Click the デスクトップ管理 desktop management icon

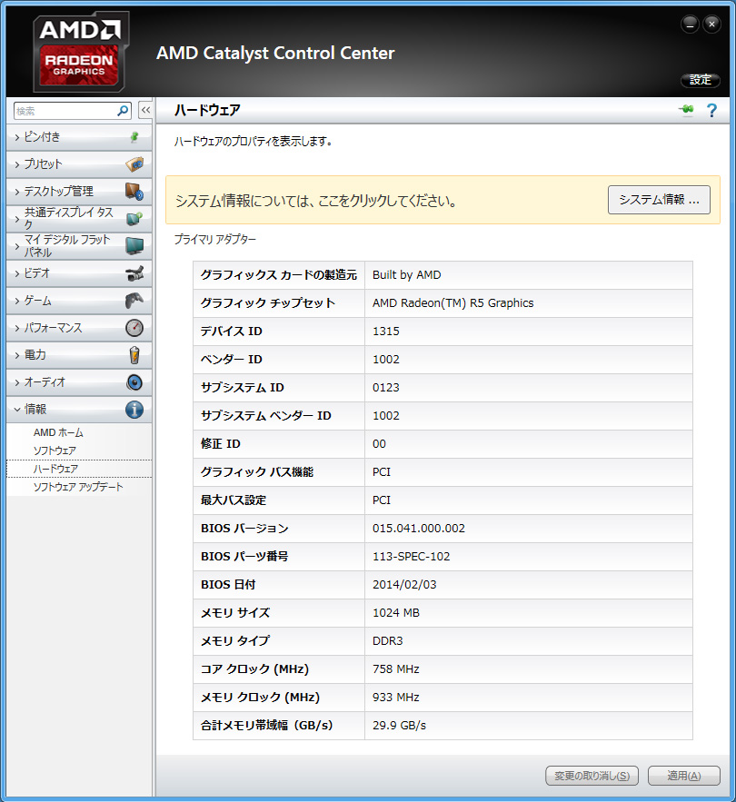[134, 192]
